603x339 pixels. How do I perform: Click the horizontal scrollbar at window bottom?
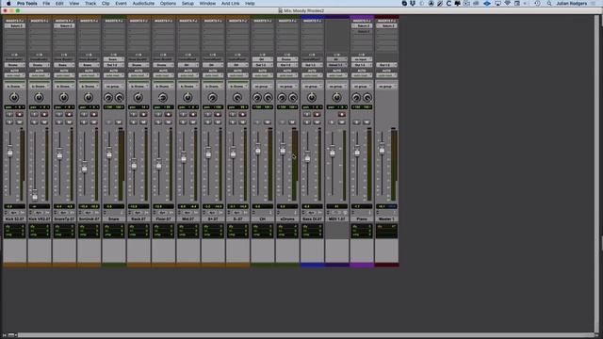coord(305,335)
